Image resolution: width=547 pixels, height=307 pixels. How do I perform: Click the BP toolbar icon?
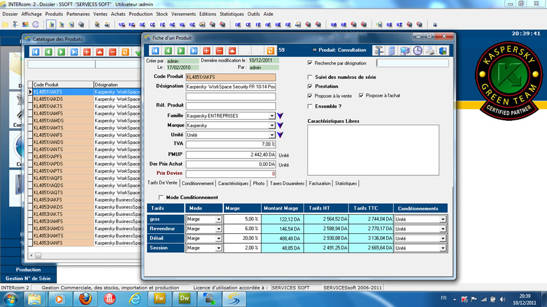pyautogui.click(x=344, y=25)
